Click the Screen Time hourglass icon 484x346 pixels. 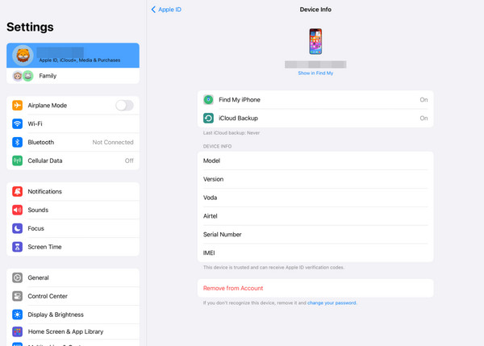point(17,247)
